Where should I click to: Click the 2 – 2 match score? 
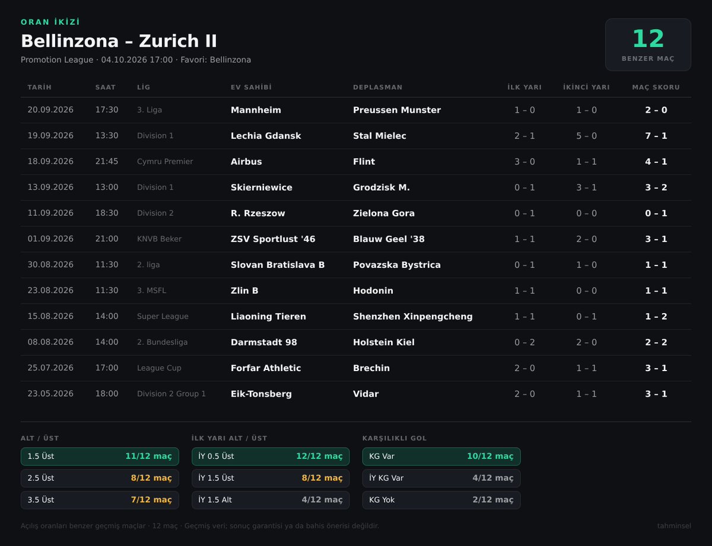tap(656, 342)
